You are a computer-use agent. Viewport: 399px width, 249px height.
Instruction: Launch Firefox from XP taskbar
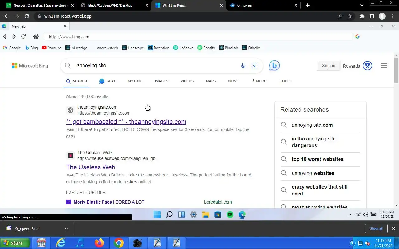coord(99,243)
